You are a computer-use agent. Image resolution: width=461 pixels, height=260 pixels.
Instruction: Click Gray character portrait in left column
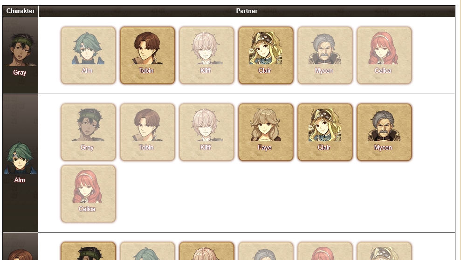tap(20, 49)
